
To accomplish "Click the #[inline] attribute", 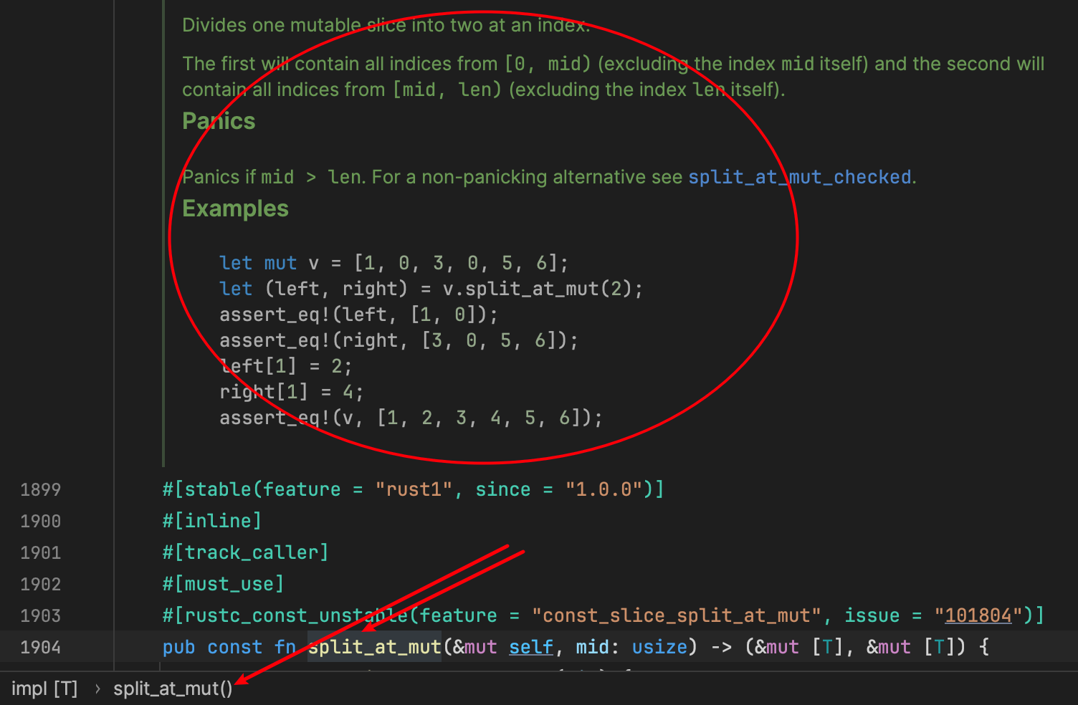I will pos(212,521).
